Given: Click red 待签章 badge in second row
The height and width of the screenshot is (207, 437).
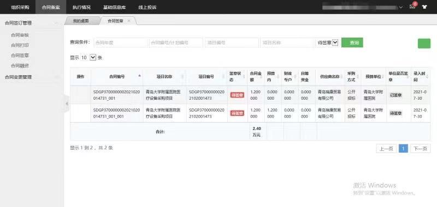Looking at the screenshot, I should coord(237,113).
